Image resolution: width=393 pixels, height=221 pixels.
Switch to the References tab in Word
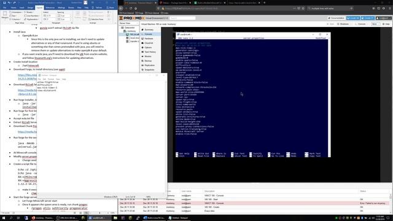(50, 8)
